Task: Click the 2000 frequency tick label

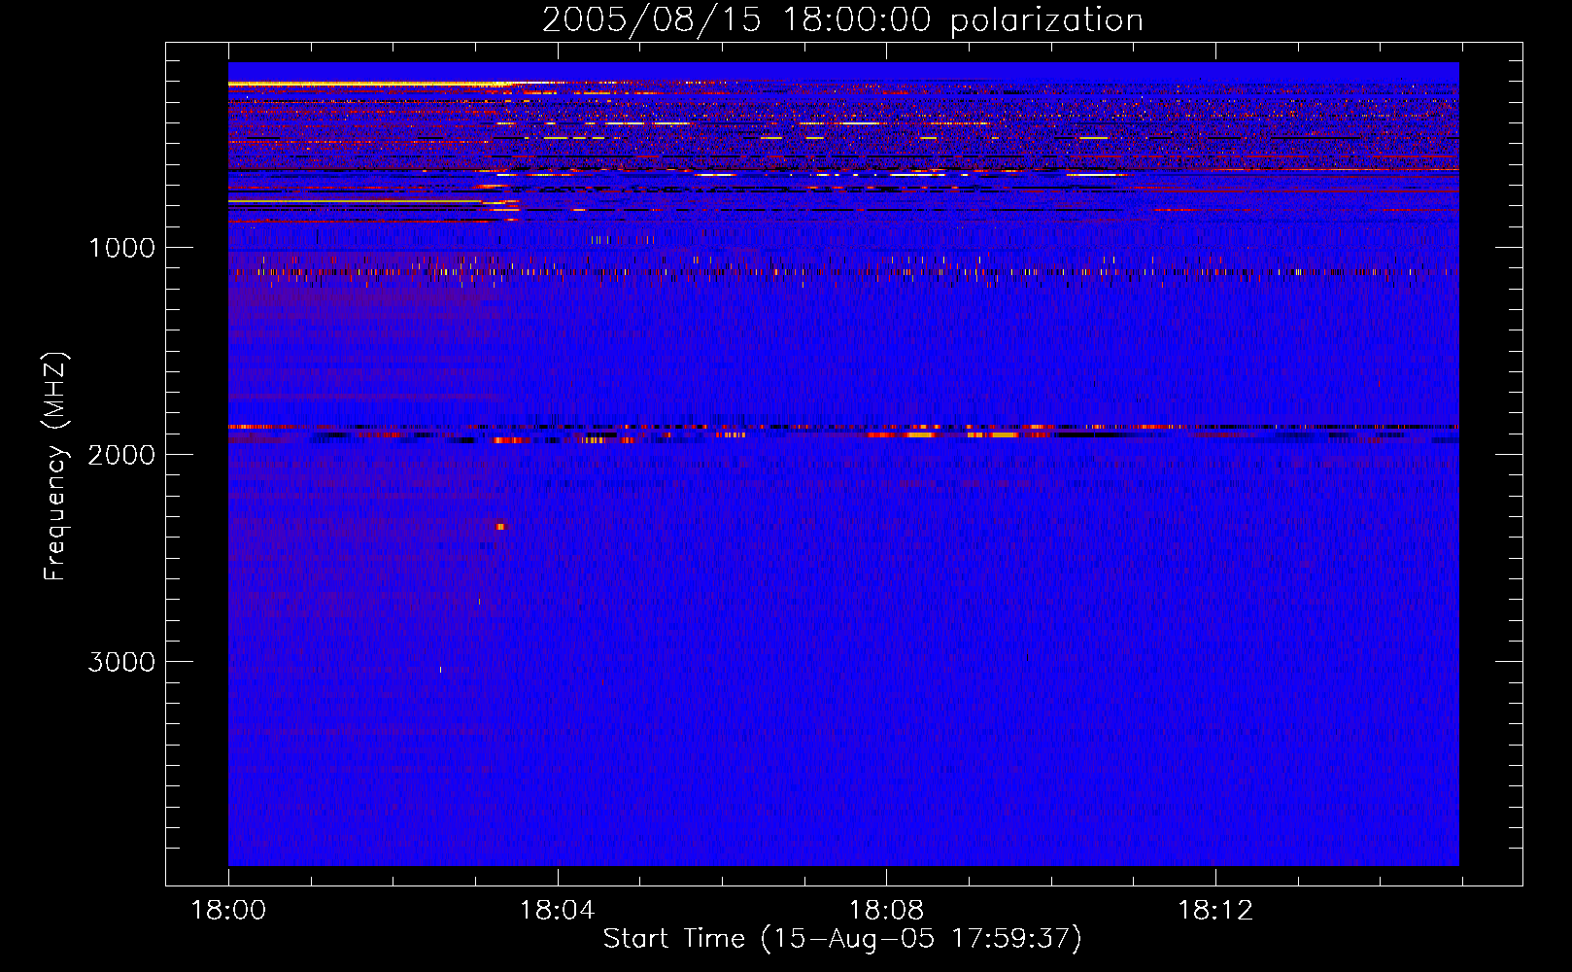Action: [x=121, y=455]
